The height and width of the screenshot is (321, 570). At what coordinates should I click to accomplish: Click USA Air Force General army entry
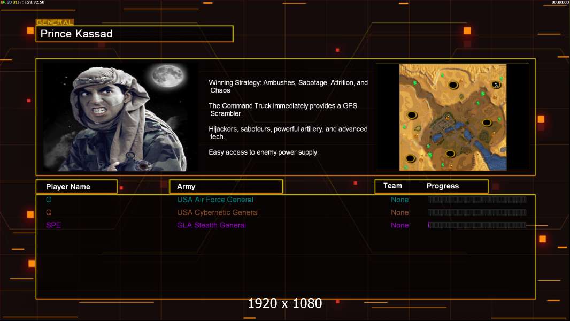215,200
